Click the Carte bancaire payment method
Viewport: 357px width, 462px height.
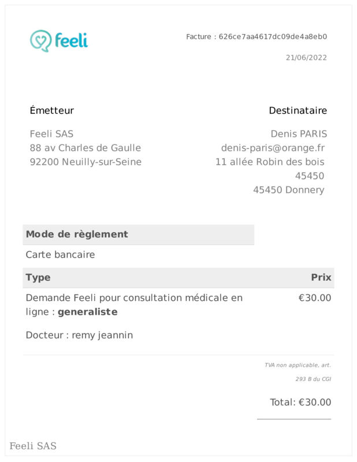(x=61, y=255)
